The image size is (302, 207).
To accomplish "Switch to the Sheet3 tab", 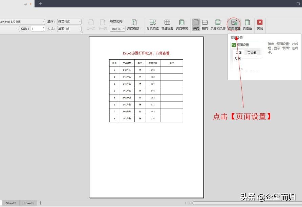I will [28, 203].
